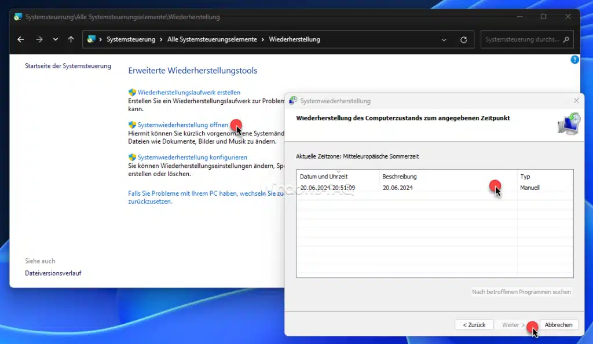
Task: Open recent locations dropdown arrow
Action: click(x=56, y=39)
